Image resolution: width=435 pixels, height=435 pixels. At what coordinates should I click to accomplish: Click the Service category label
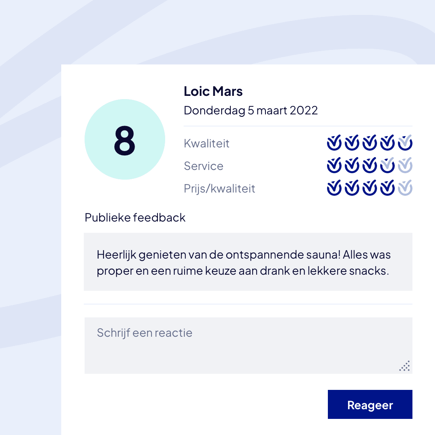[203, 166]
